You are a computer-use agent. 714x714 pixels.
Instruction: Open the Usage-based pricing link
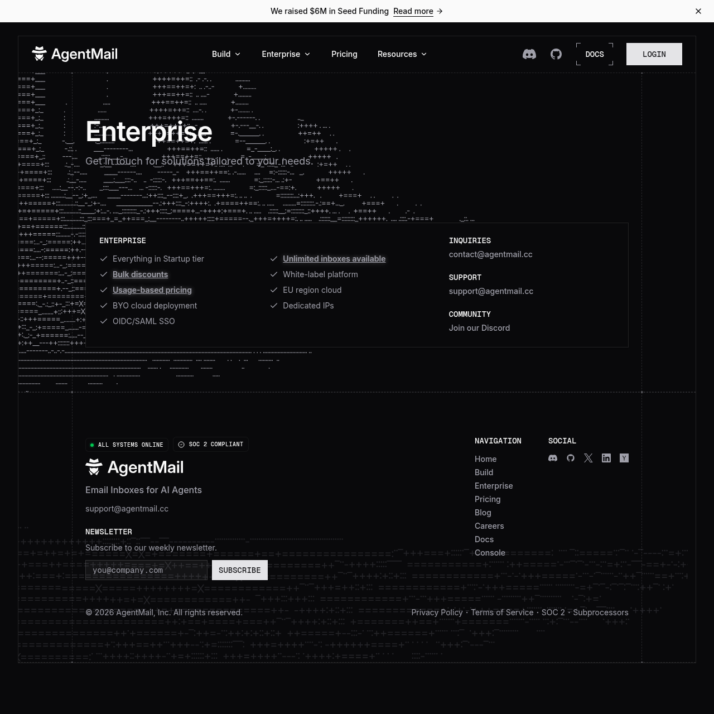(x=152, y=290)
